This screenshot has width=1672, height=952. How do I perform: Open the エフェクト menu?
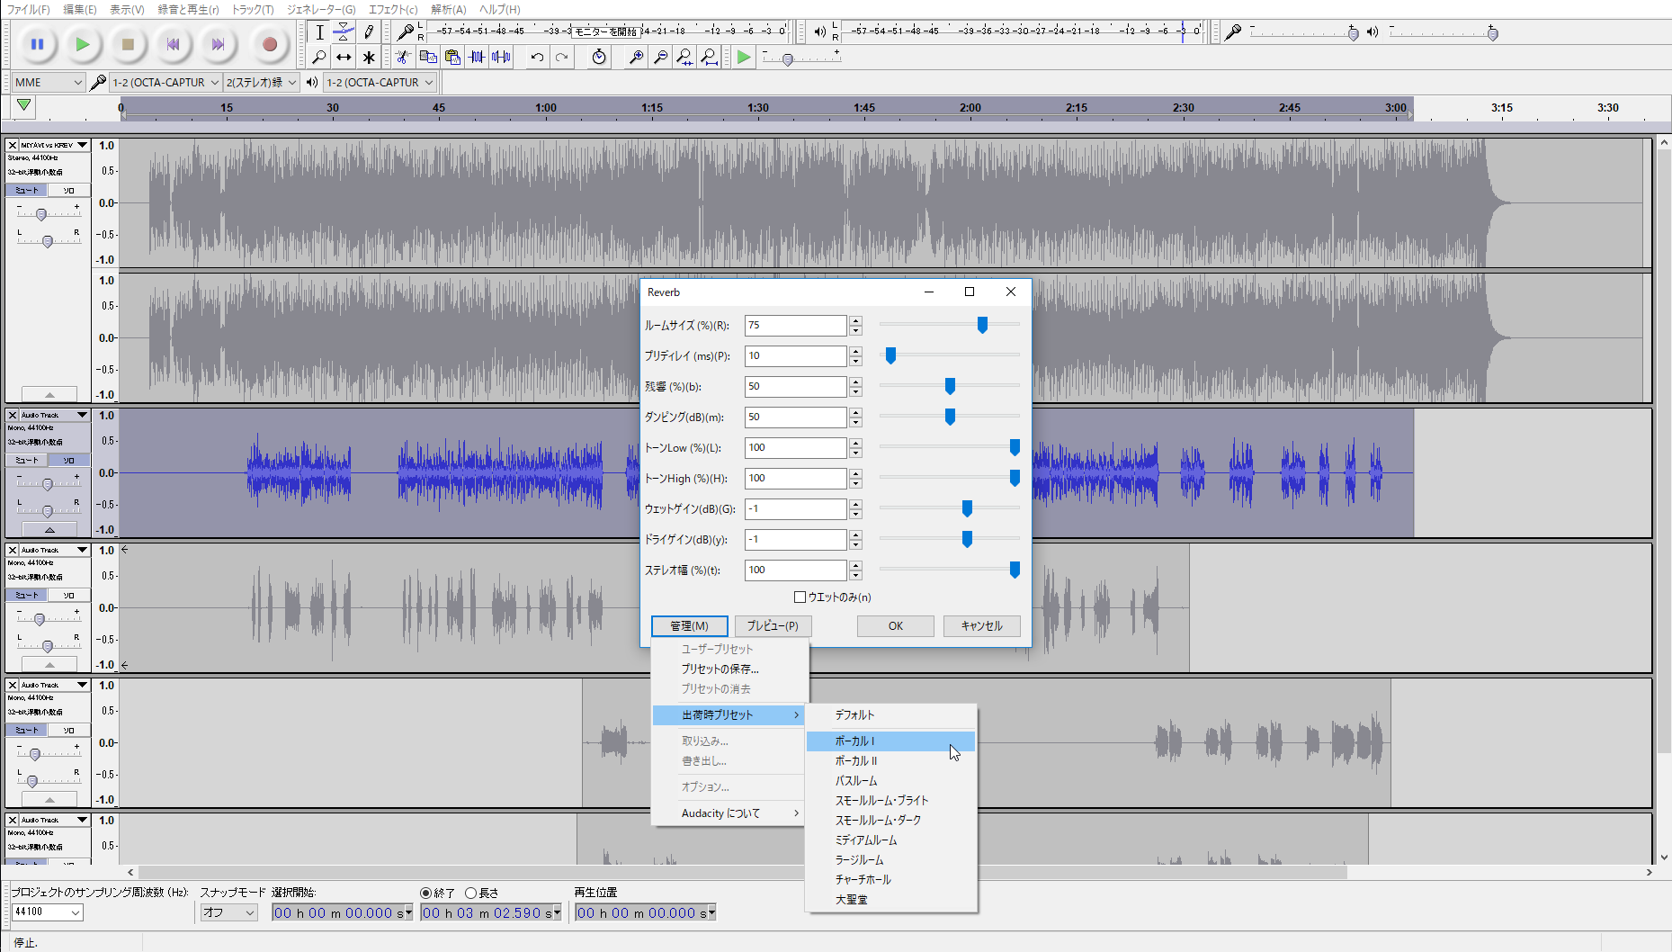[393, 10]
